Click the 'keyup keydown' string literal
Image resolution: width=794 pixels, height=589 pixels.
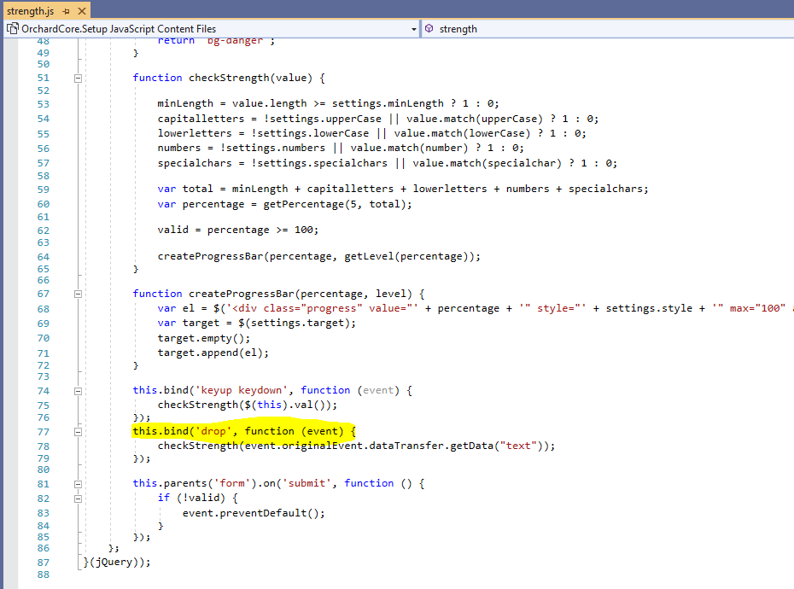[x=242, y=390]
